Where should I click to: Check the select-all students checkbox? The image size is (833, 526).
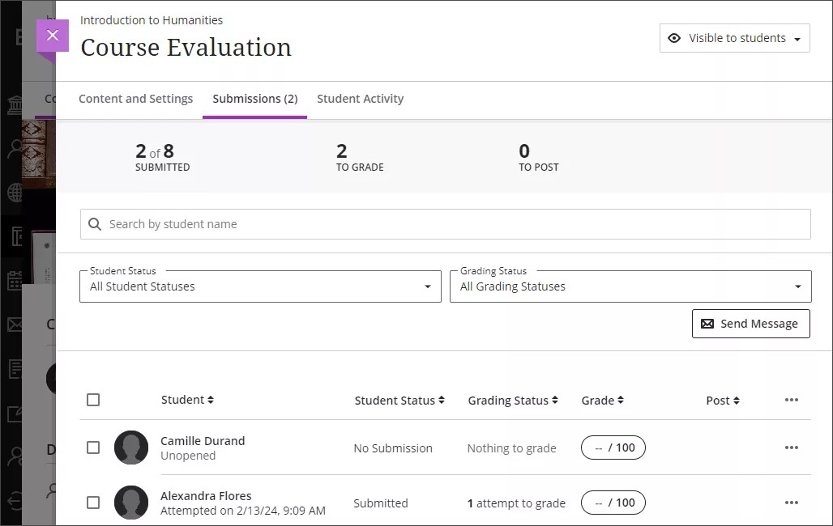click(x=93, y=399)
